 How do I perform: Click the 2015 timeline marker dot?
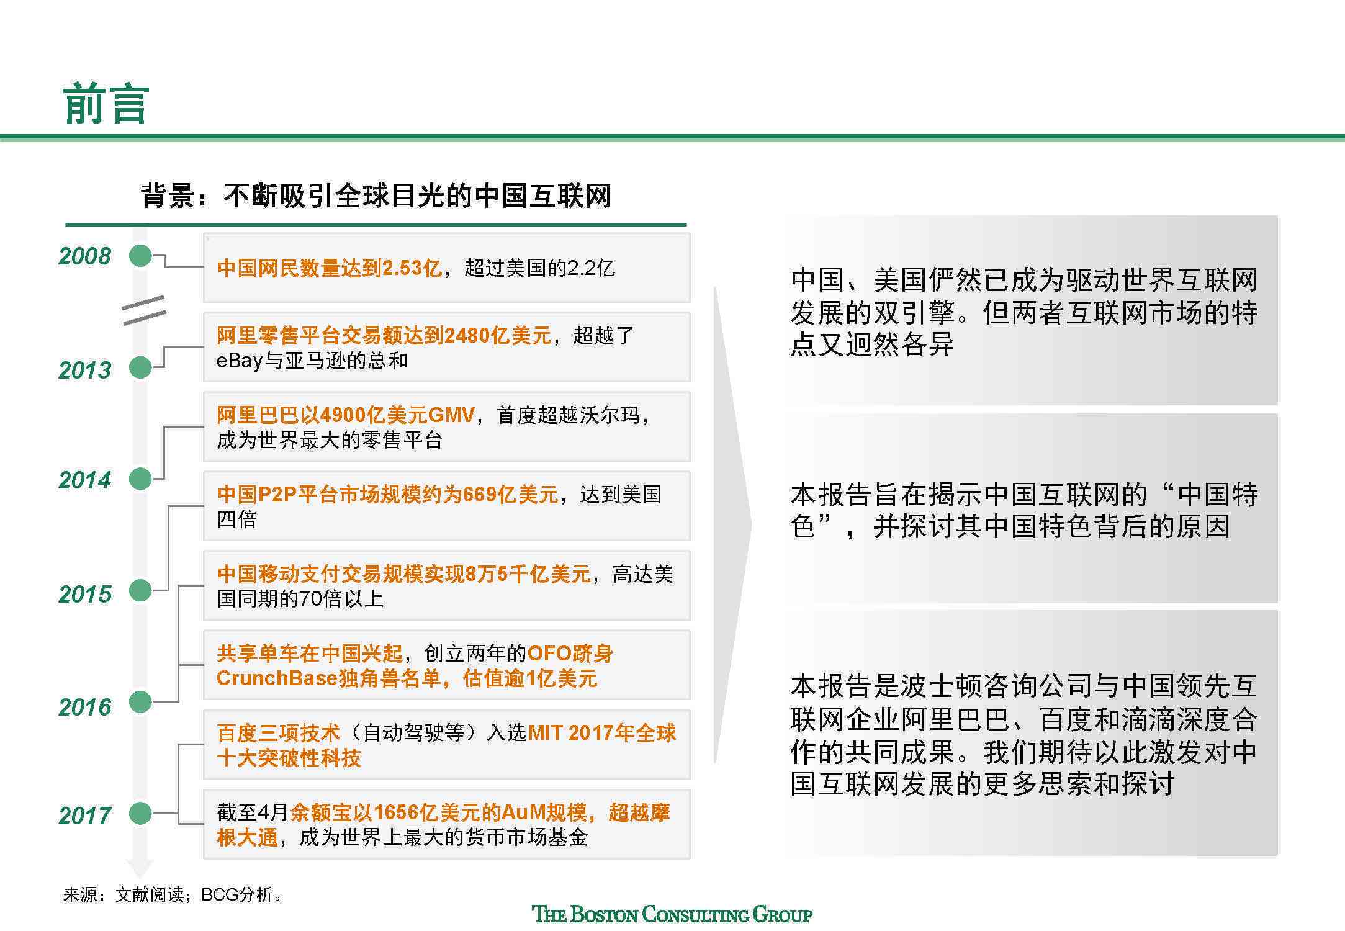click(140, 590)
